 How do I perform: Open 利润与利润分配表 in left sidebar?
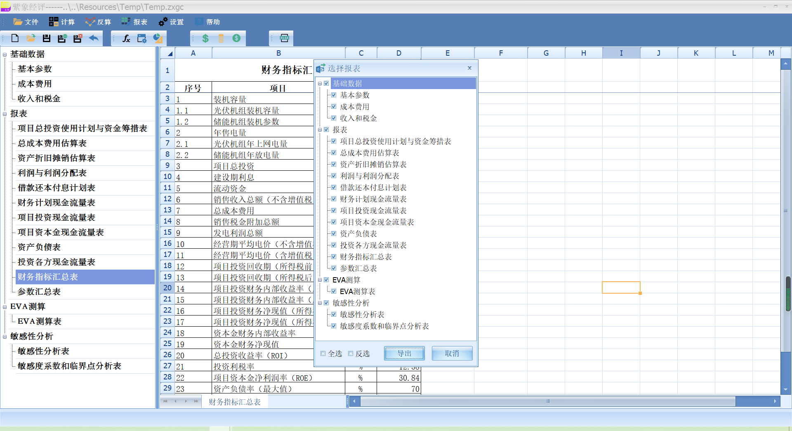(x=52, y=173)
